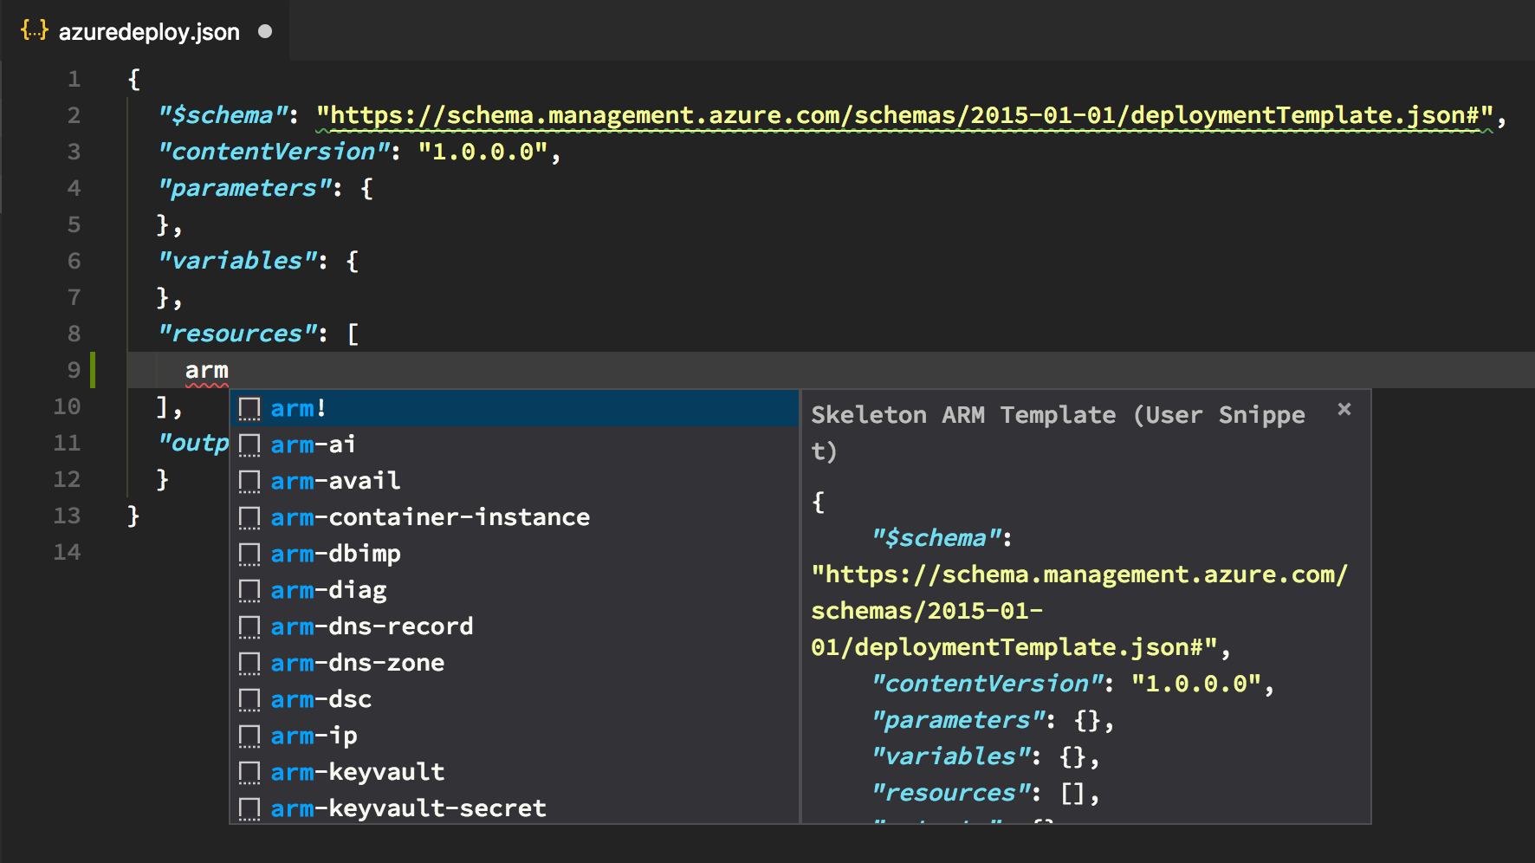Pick the arm-dns-zone suggestion
This screenshot has height=863, width=1535.
coord(514,663)
